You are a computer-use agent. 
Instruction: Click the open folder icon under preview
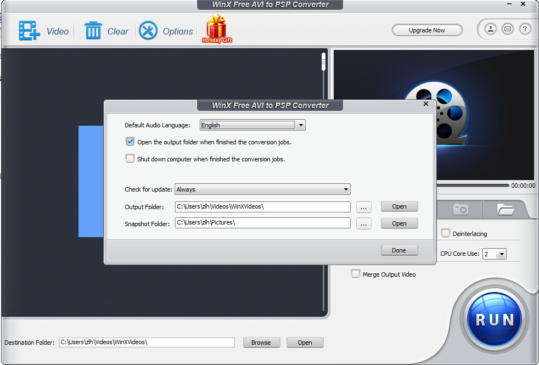(x=506, y=209)
